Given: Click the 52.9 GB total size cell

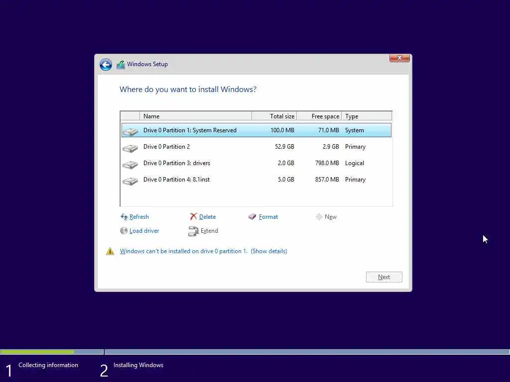Looking at the screenshot, I should coord(284,147).
